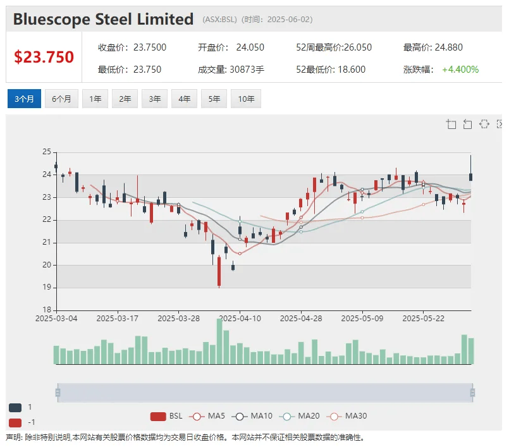Switch the chart to 3年
Screen dimensions: 509x447
point(154,99)
